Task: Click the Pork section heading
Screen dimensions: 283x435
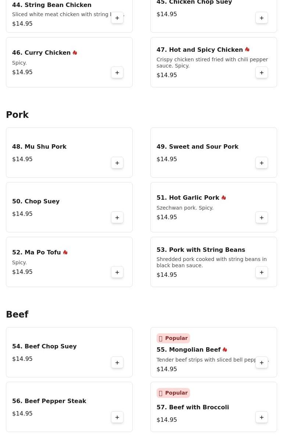Action: pyautogui.click(x=17, y=115)
